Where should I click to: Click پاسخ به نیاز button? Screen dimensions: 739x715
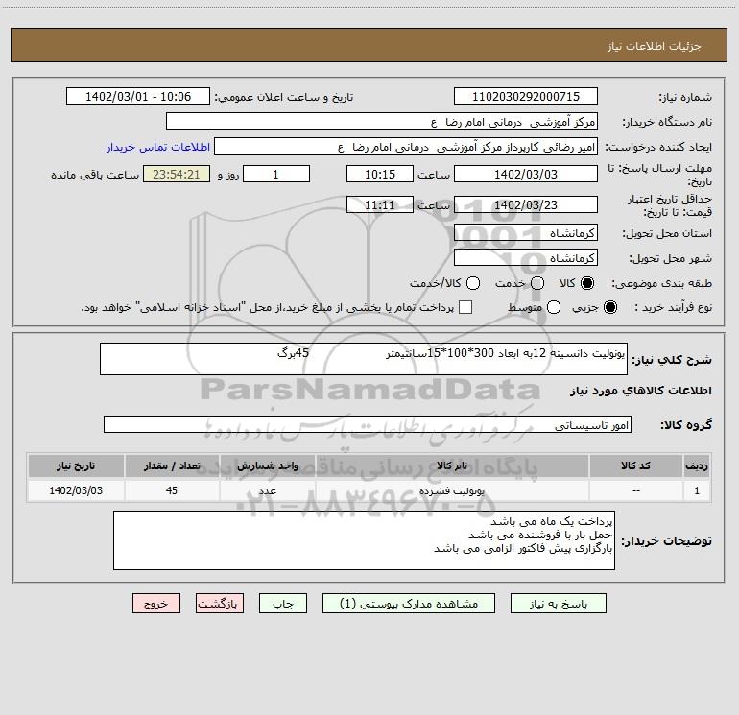pyautogui.click(x=558, y=604)
